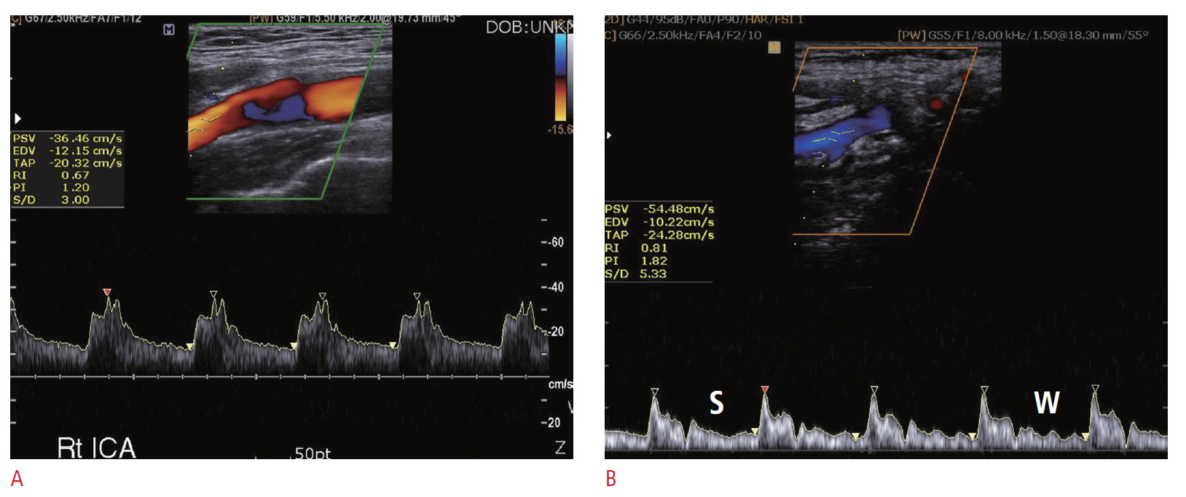This screenshot has width=1186, height=497.
Task: Click first yellow trough marker in panel A
Action: click(189, 346)
